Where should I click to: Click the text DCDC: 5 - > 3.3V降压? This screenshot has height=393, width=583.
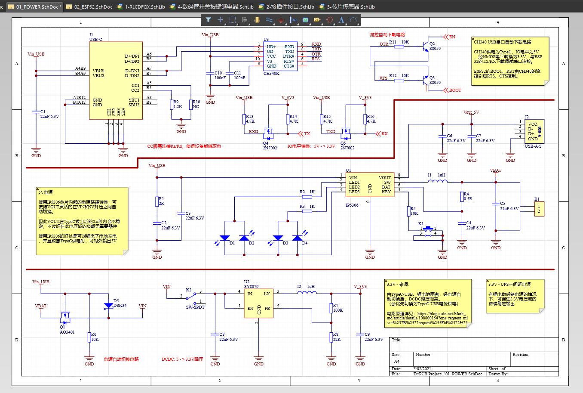(182, 359)
